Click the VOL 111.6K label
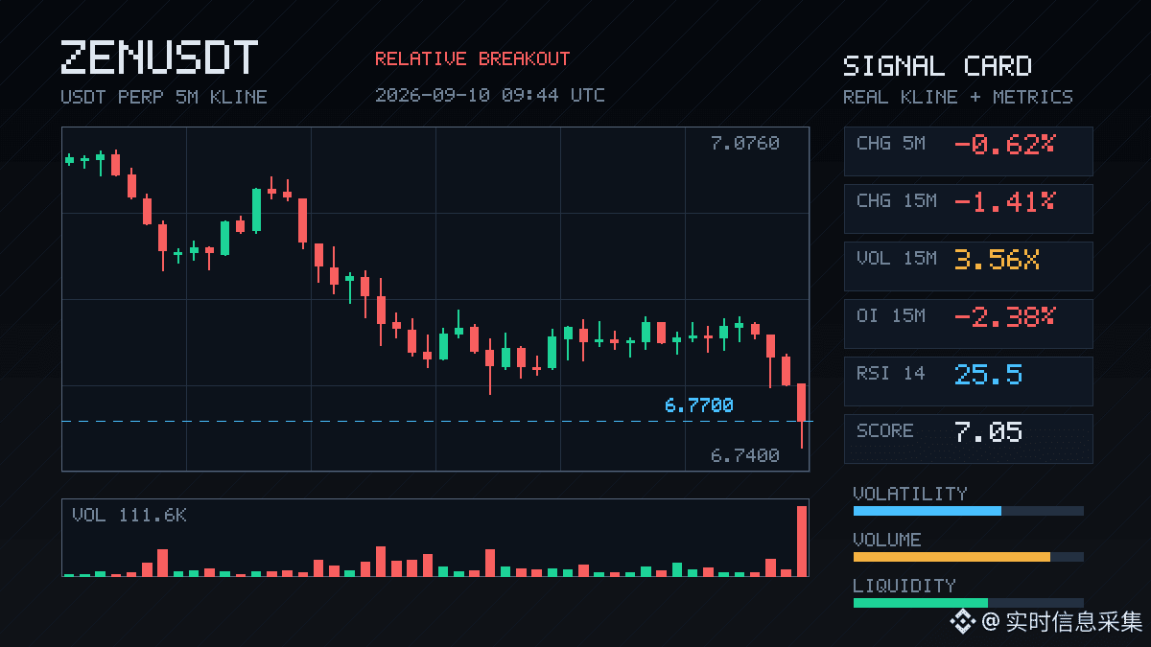This screenshot has width=1151, height=647. [x=129, y=516]
